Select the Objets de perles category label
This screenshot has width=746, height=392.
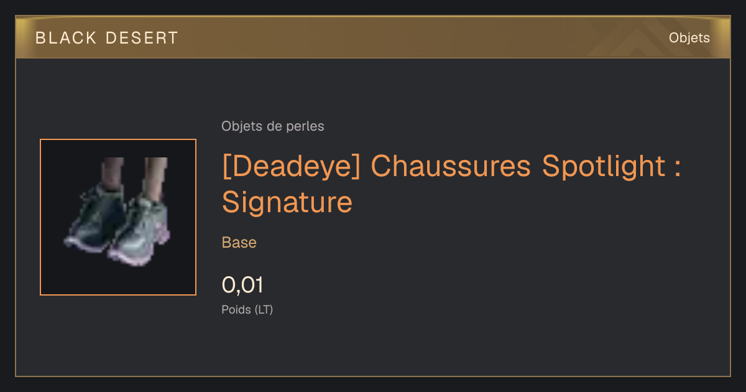coord(273,126)
